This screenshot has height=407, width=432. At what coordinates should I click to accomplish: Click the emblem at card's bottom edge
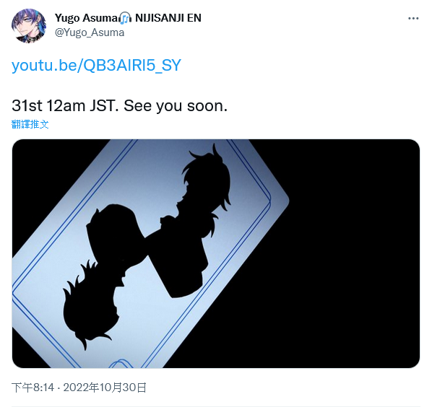coord(121,363)
